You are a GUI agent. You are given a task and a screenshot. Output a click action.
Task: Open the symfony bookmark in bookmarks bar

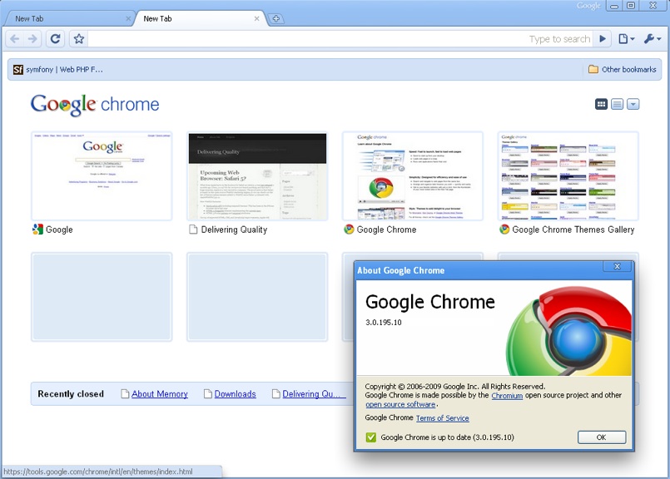[58, 69]
